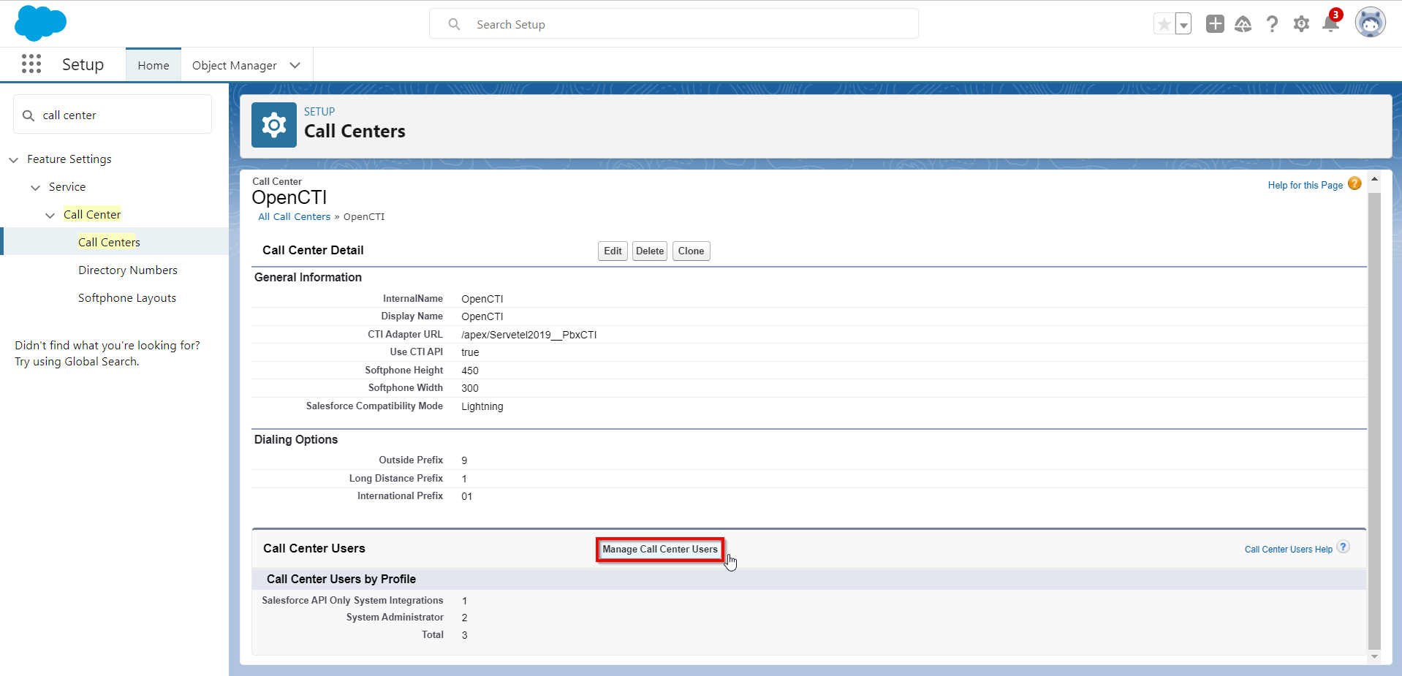Click the vertical scrollbar thumb
Viewport: 1402px width, 676px height.
[1374, 420]
